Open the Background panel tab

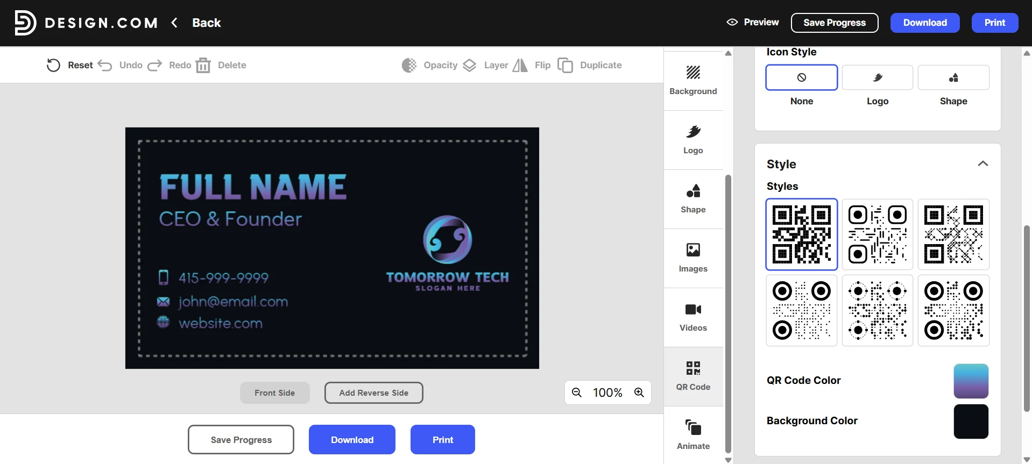693,81
